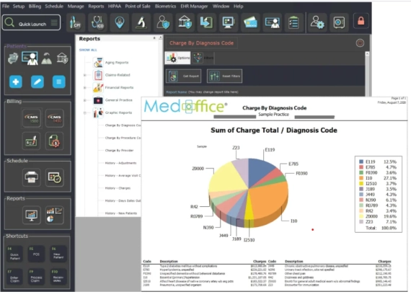Open the Billing menu

[35, 6]
